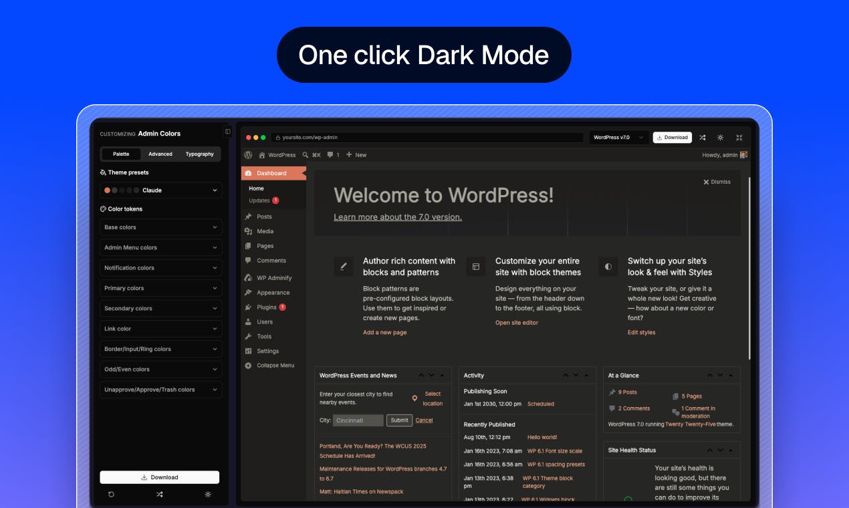
Task: Click the Submit button for city
Action: tap(399, 420)
